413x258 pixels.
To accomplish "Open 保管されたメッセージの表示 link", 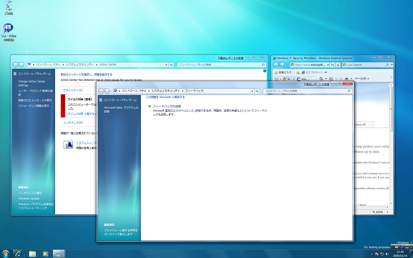I will coord(35,100).
